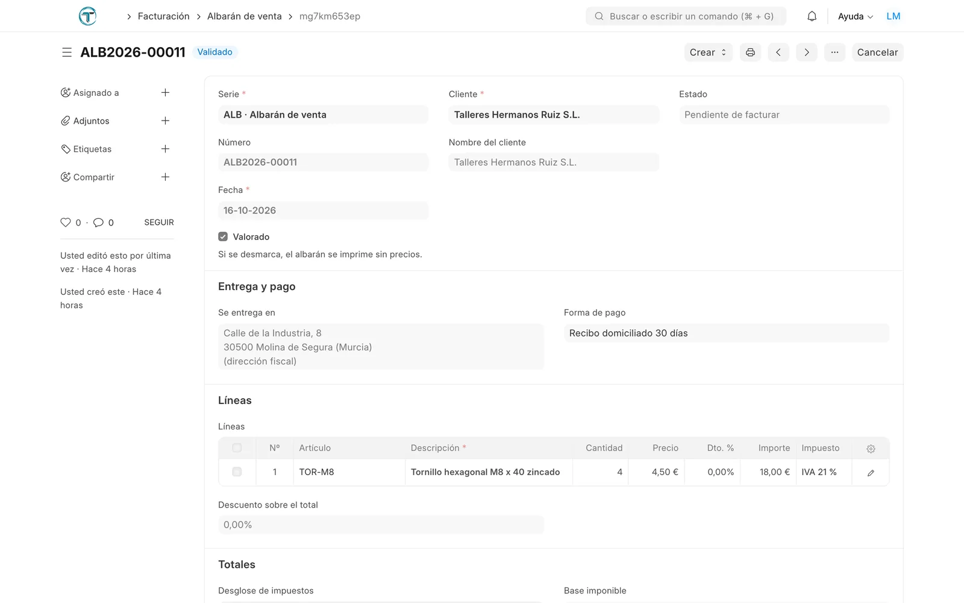
Task: Like this document heart icon
Action: 66,223
